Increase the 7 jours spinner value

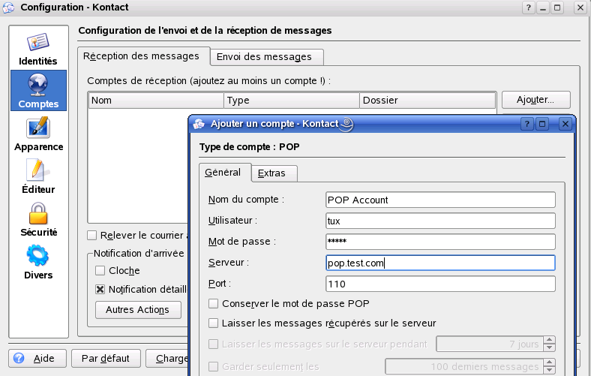549,340
